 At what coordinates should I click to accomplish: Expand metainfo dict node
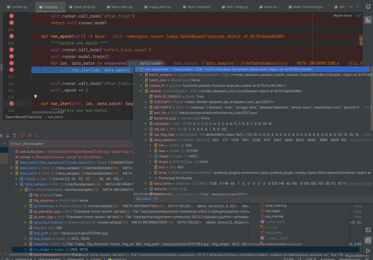coord(25,244)
